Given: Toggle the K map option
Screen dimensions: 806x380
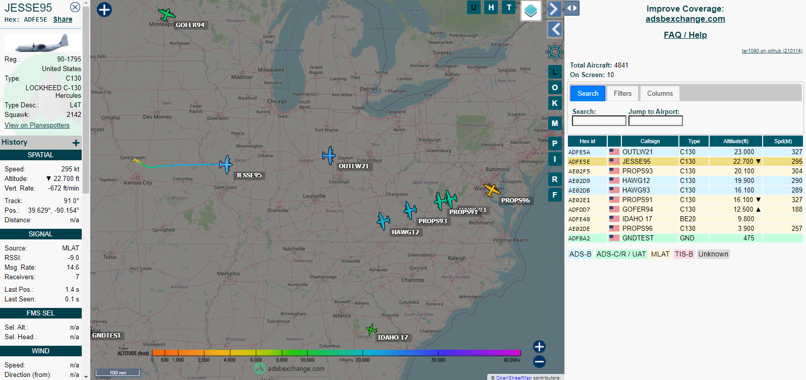Looking at the screenshot, I should click(555, 103).
